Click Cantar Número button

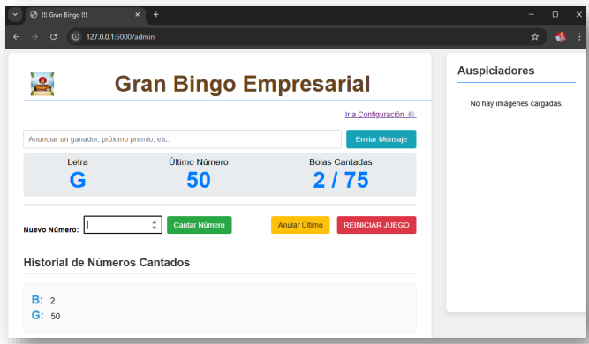coord(199,225)
